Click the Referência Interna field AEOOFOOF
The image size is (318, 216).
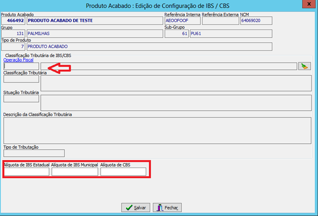[x=182, y=20]
